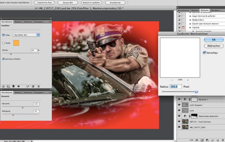Collapse the Vignette action group
This screenshot has width=225, height=142.
coord(190,27)
